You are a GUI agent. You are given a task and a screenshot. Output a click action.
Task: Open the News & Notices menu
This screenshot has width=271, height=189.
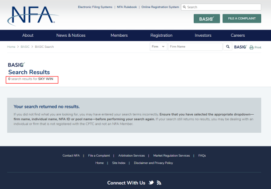71,35
